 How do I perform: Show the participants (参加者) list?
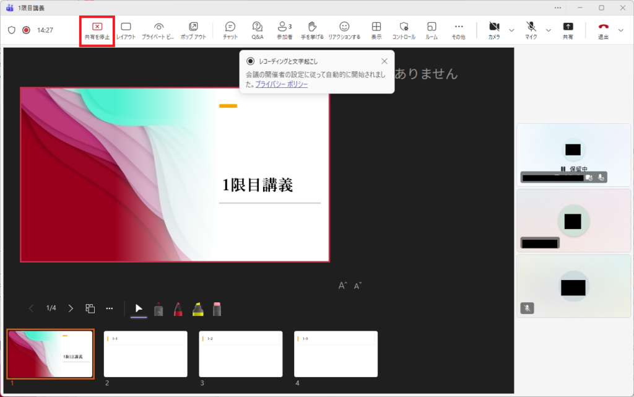click(284, 30)
